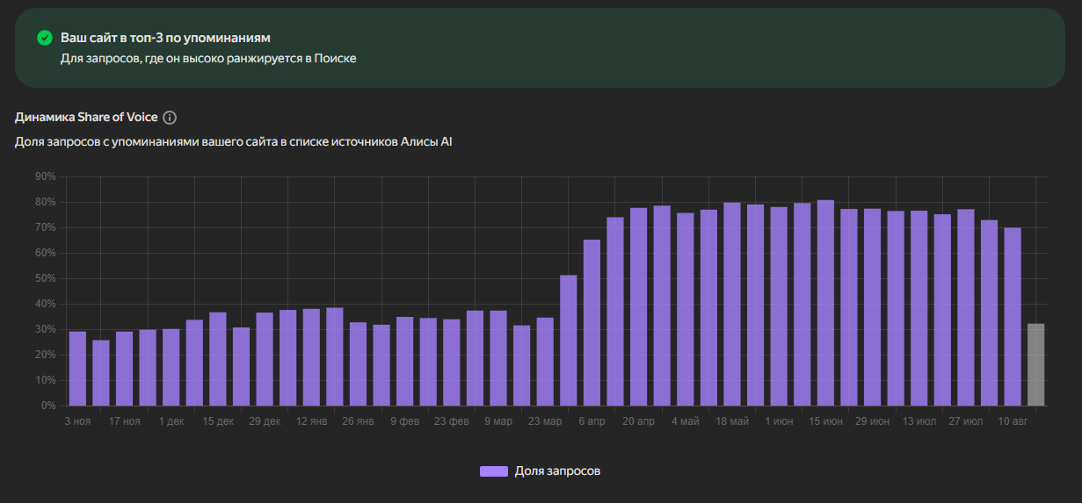Select the bar above 29 дек
Screen dimensions: 1082x503
point(265,359)
